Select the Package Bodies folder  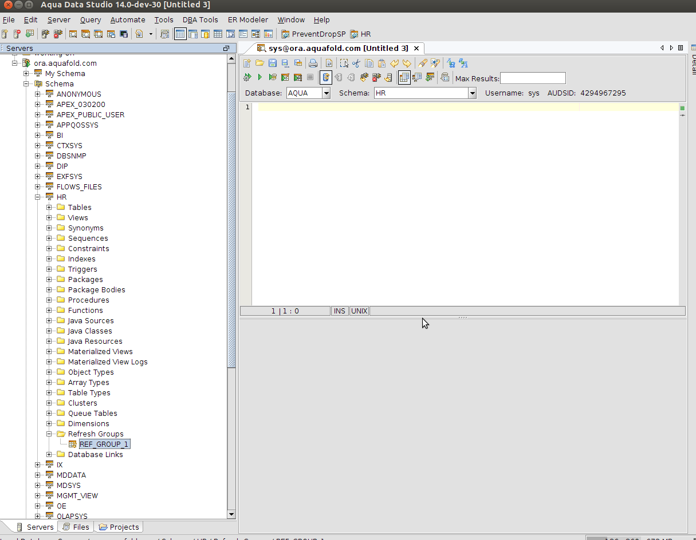click(x=96, y=289)
